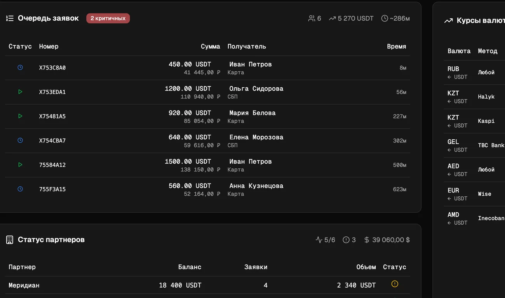Click the clock status icon for X754CBA7
505x298 pixels.
[x=20, y=140]
